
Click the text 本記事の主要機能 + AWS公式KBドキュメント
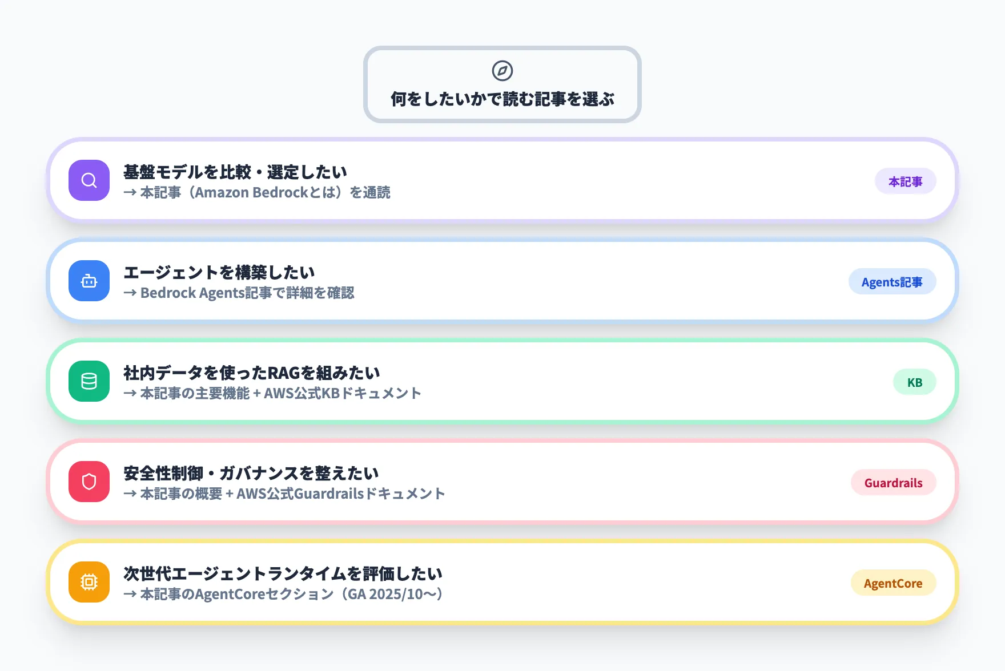tap(280, 394)
